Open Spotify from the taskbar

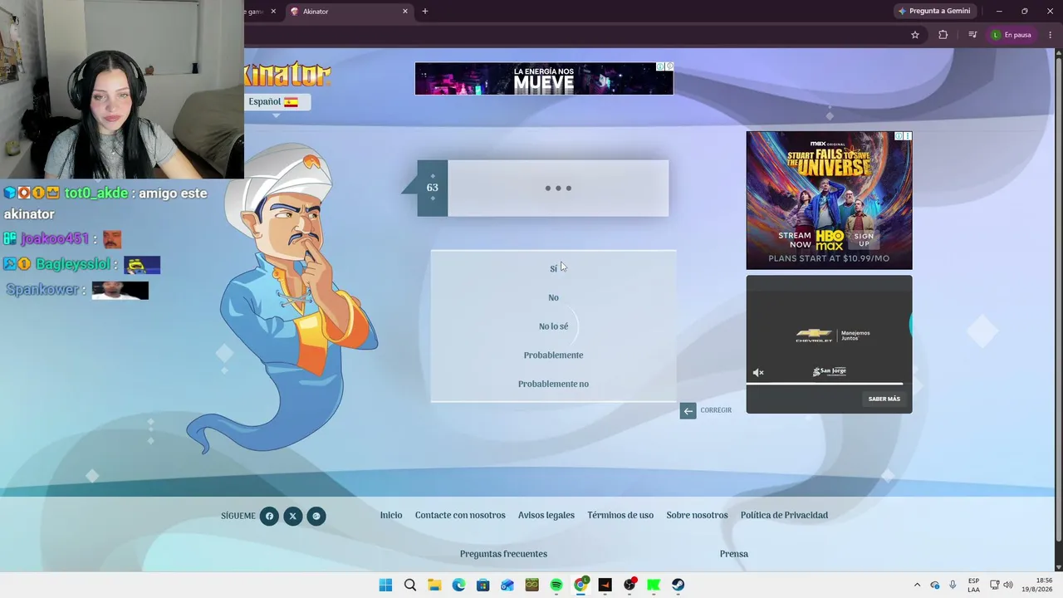[556, 585]
